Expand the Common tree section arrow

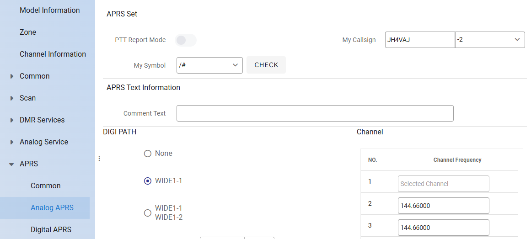coord(12,76)
